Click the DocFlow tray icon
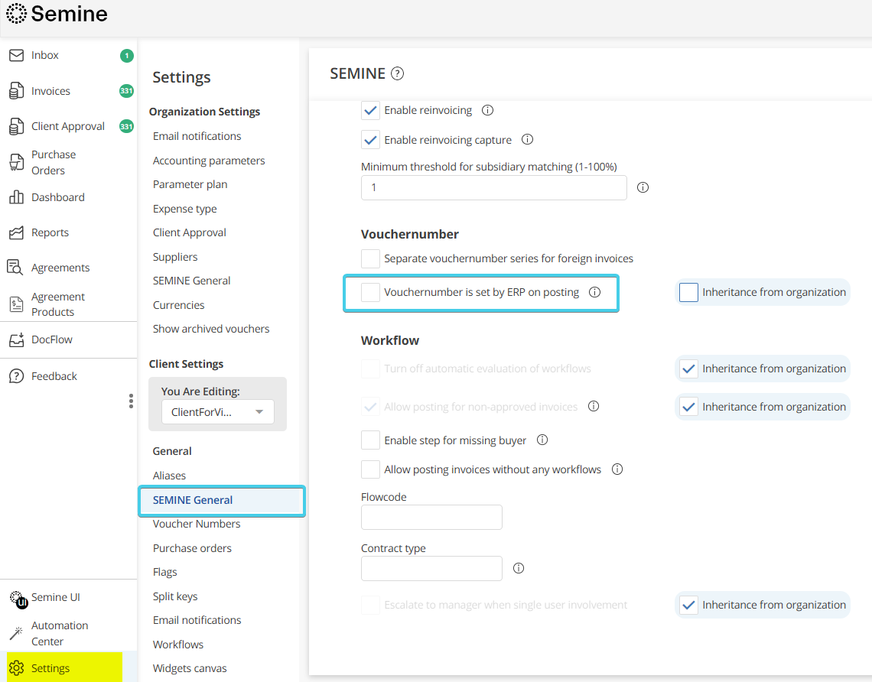The image size is (872, 682). point(16,340)
